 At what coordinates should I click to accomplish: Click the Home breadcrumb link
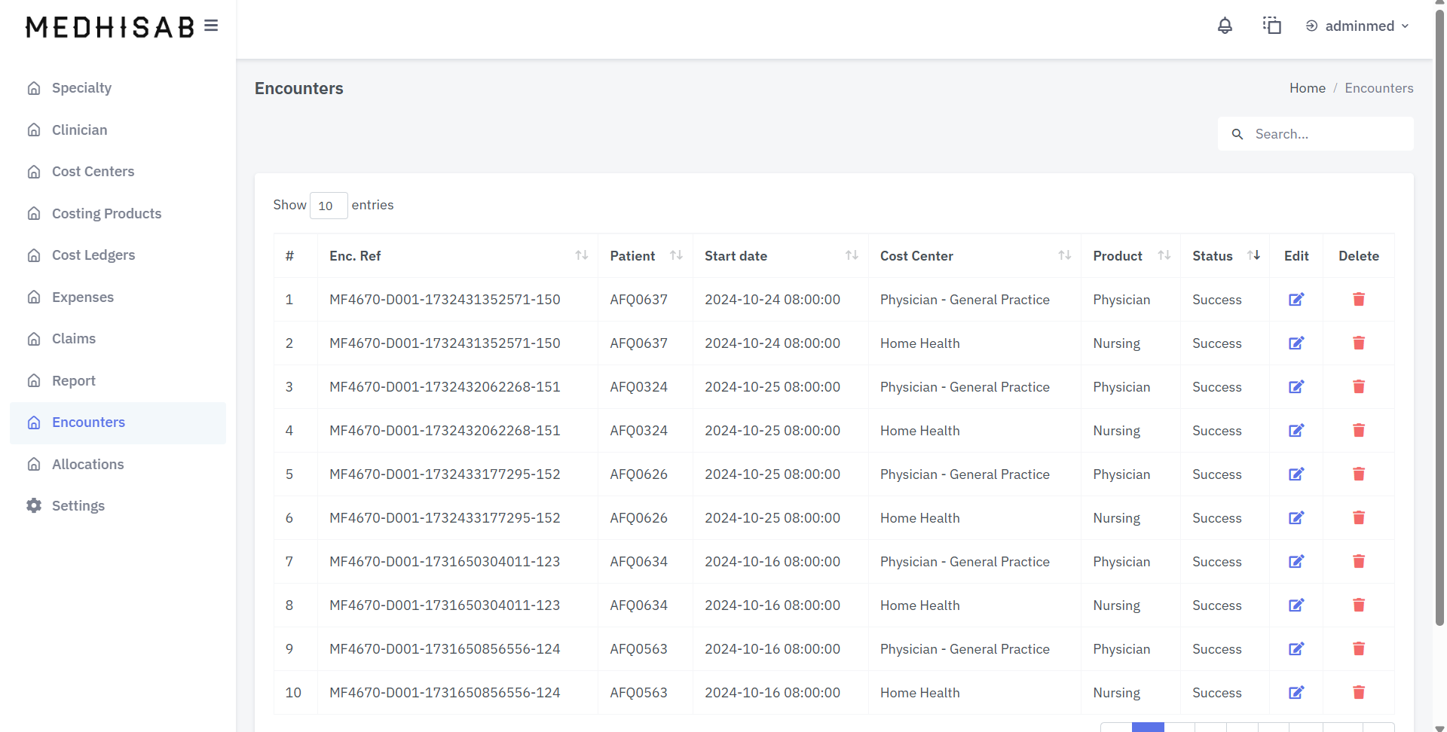pos(1307,88)
